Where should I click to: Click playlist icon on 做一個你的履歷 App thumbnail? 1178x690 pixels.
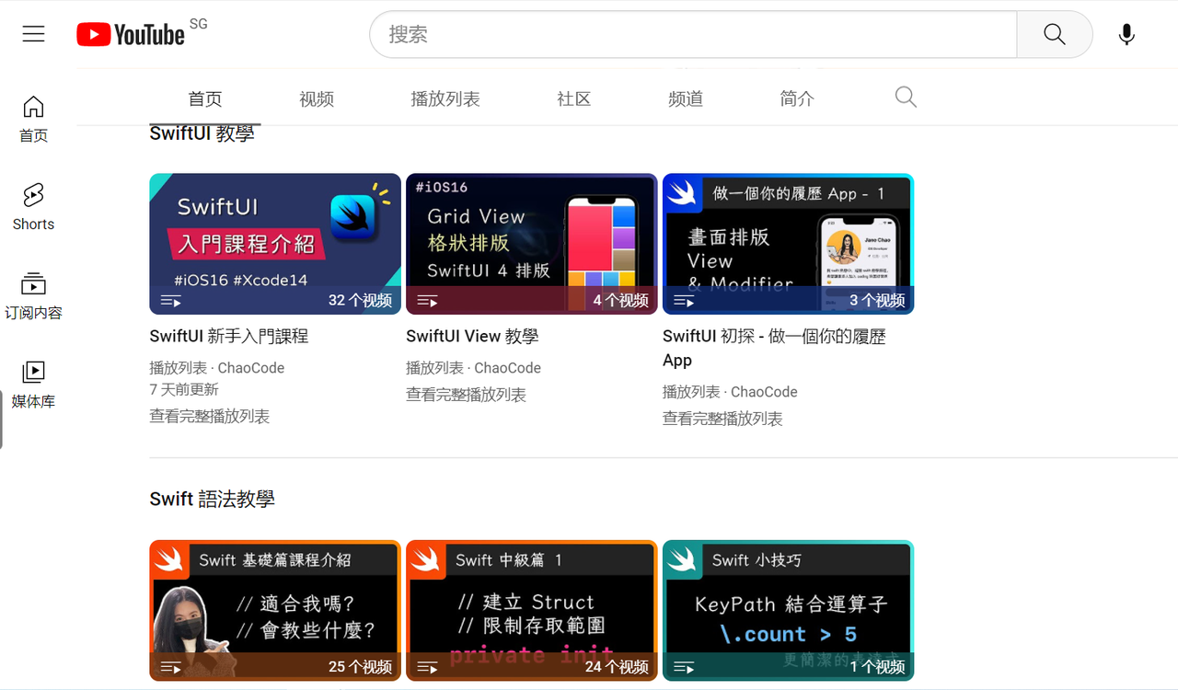[684, 301]
